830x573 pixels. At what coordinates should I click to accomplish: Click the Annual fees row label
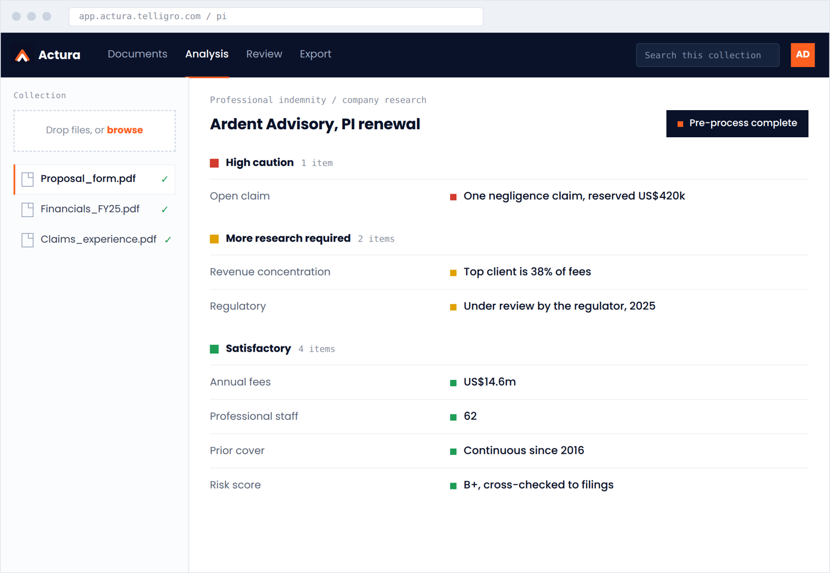point(240,382)
